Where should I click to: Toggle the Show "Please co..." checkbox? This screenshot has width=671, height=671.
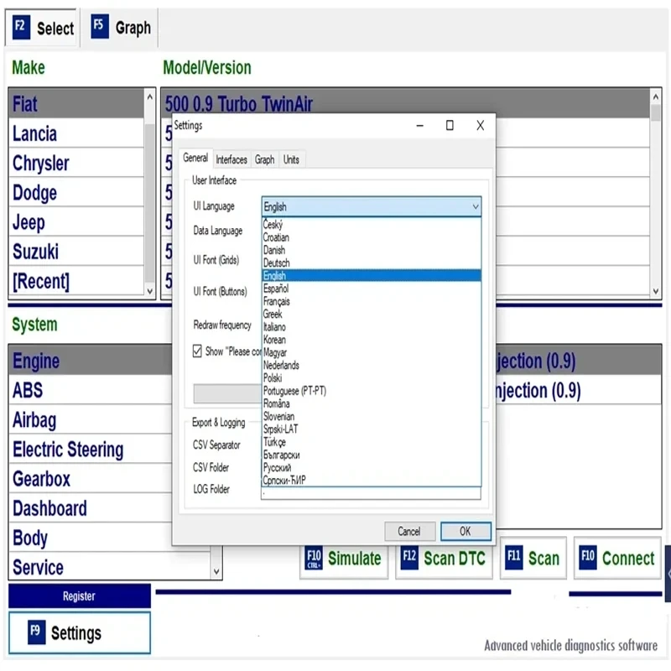(x=197, y=351)
